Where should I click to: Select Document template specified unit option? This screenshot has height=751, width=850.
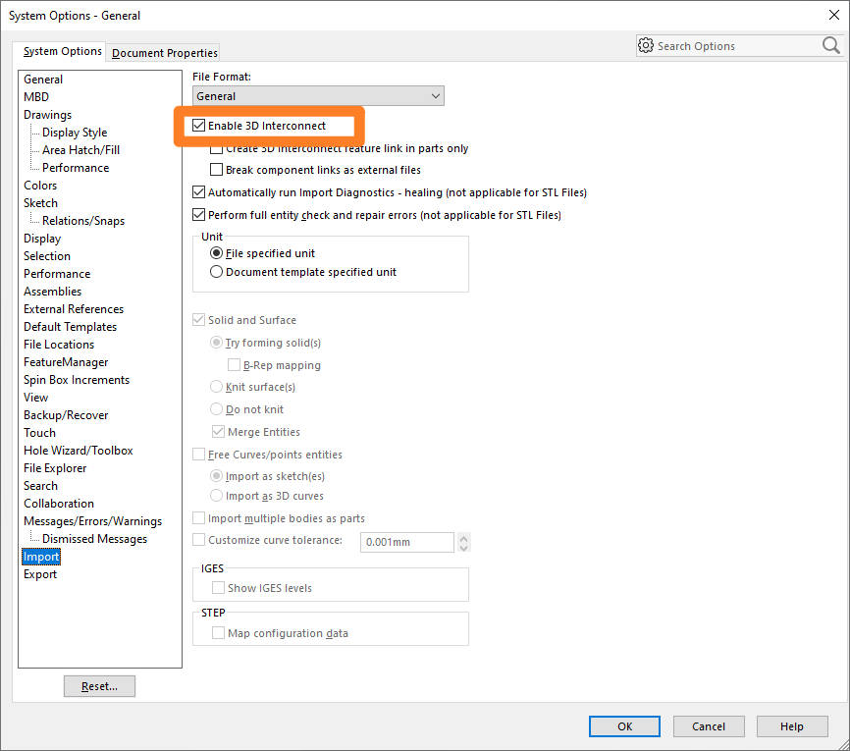coord(217,272)
